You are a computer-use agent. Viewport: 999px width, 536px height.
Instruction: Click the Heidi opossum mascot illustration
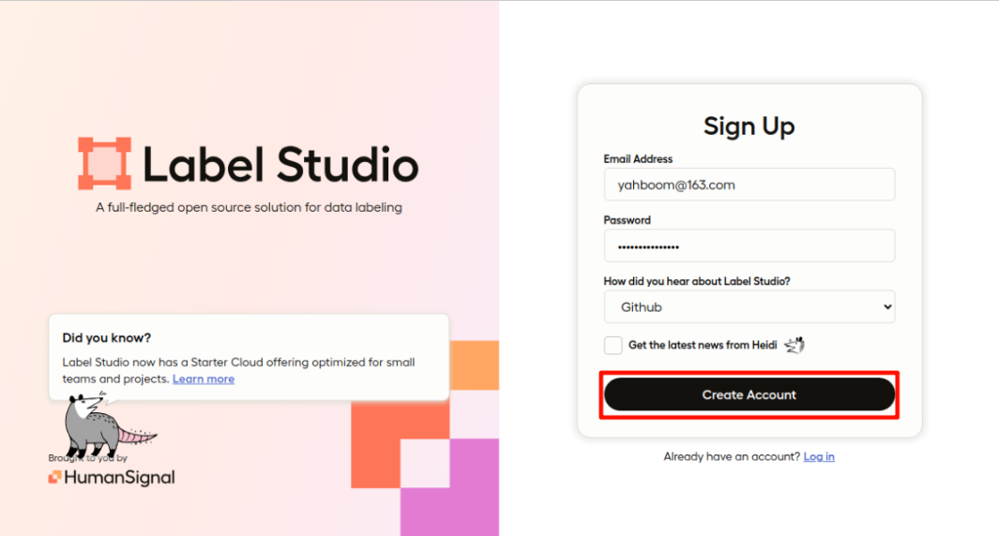(107, 425)
